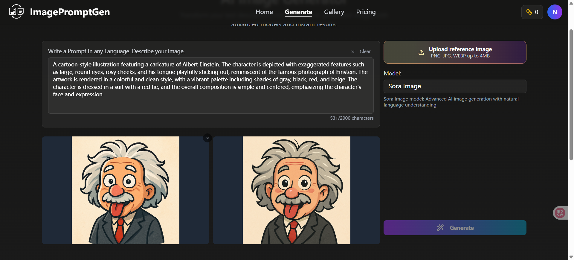
Task: Click the X icon beside Clear
Action: pyautogui.click(x=353, y=52)
